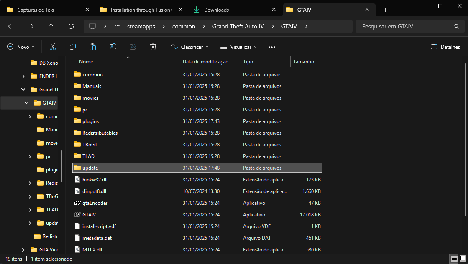This screenshot has width=468, height=264.
Task: Switch to details list view in status bar
Action: tap(454, 259)
